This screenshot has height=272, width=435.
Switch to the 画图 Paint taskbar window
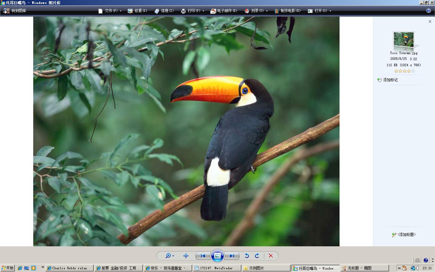tap(364, 268)
